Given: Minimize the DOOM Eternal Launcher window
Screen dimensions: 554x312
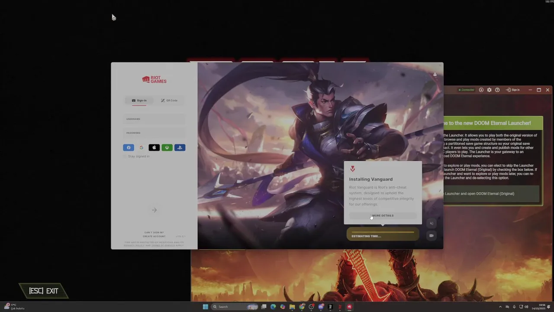Looking at the screenshot, I should tap(530, 90).
